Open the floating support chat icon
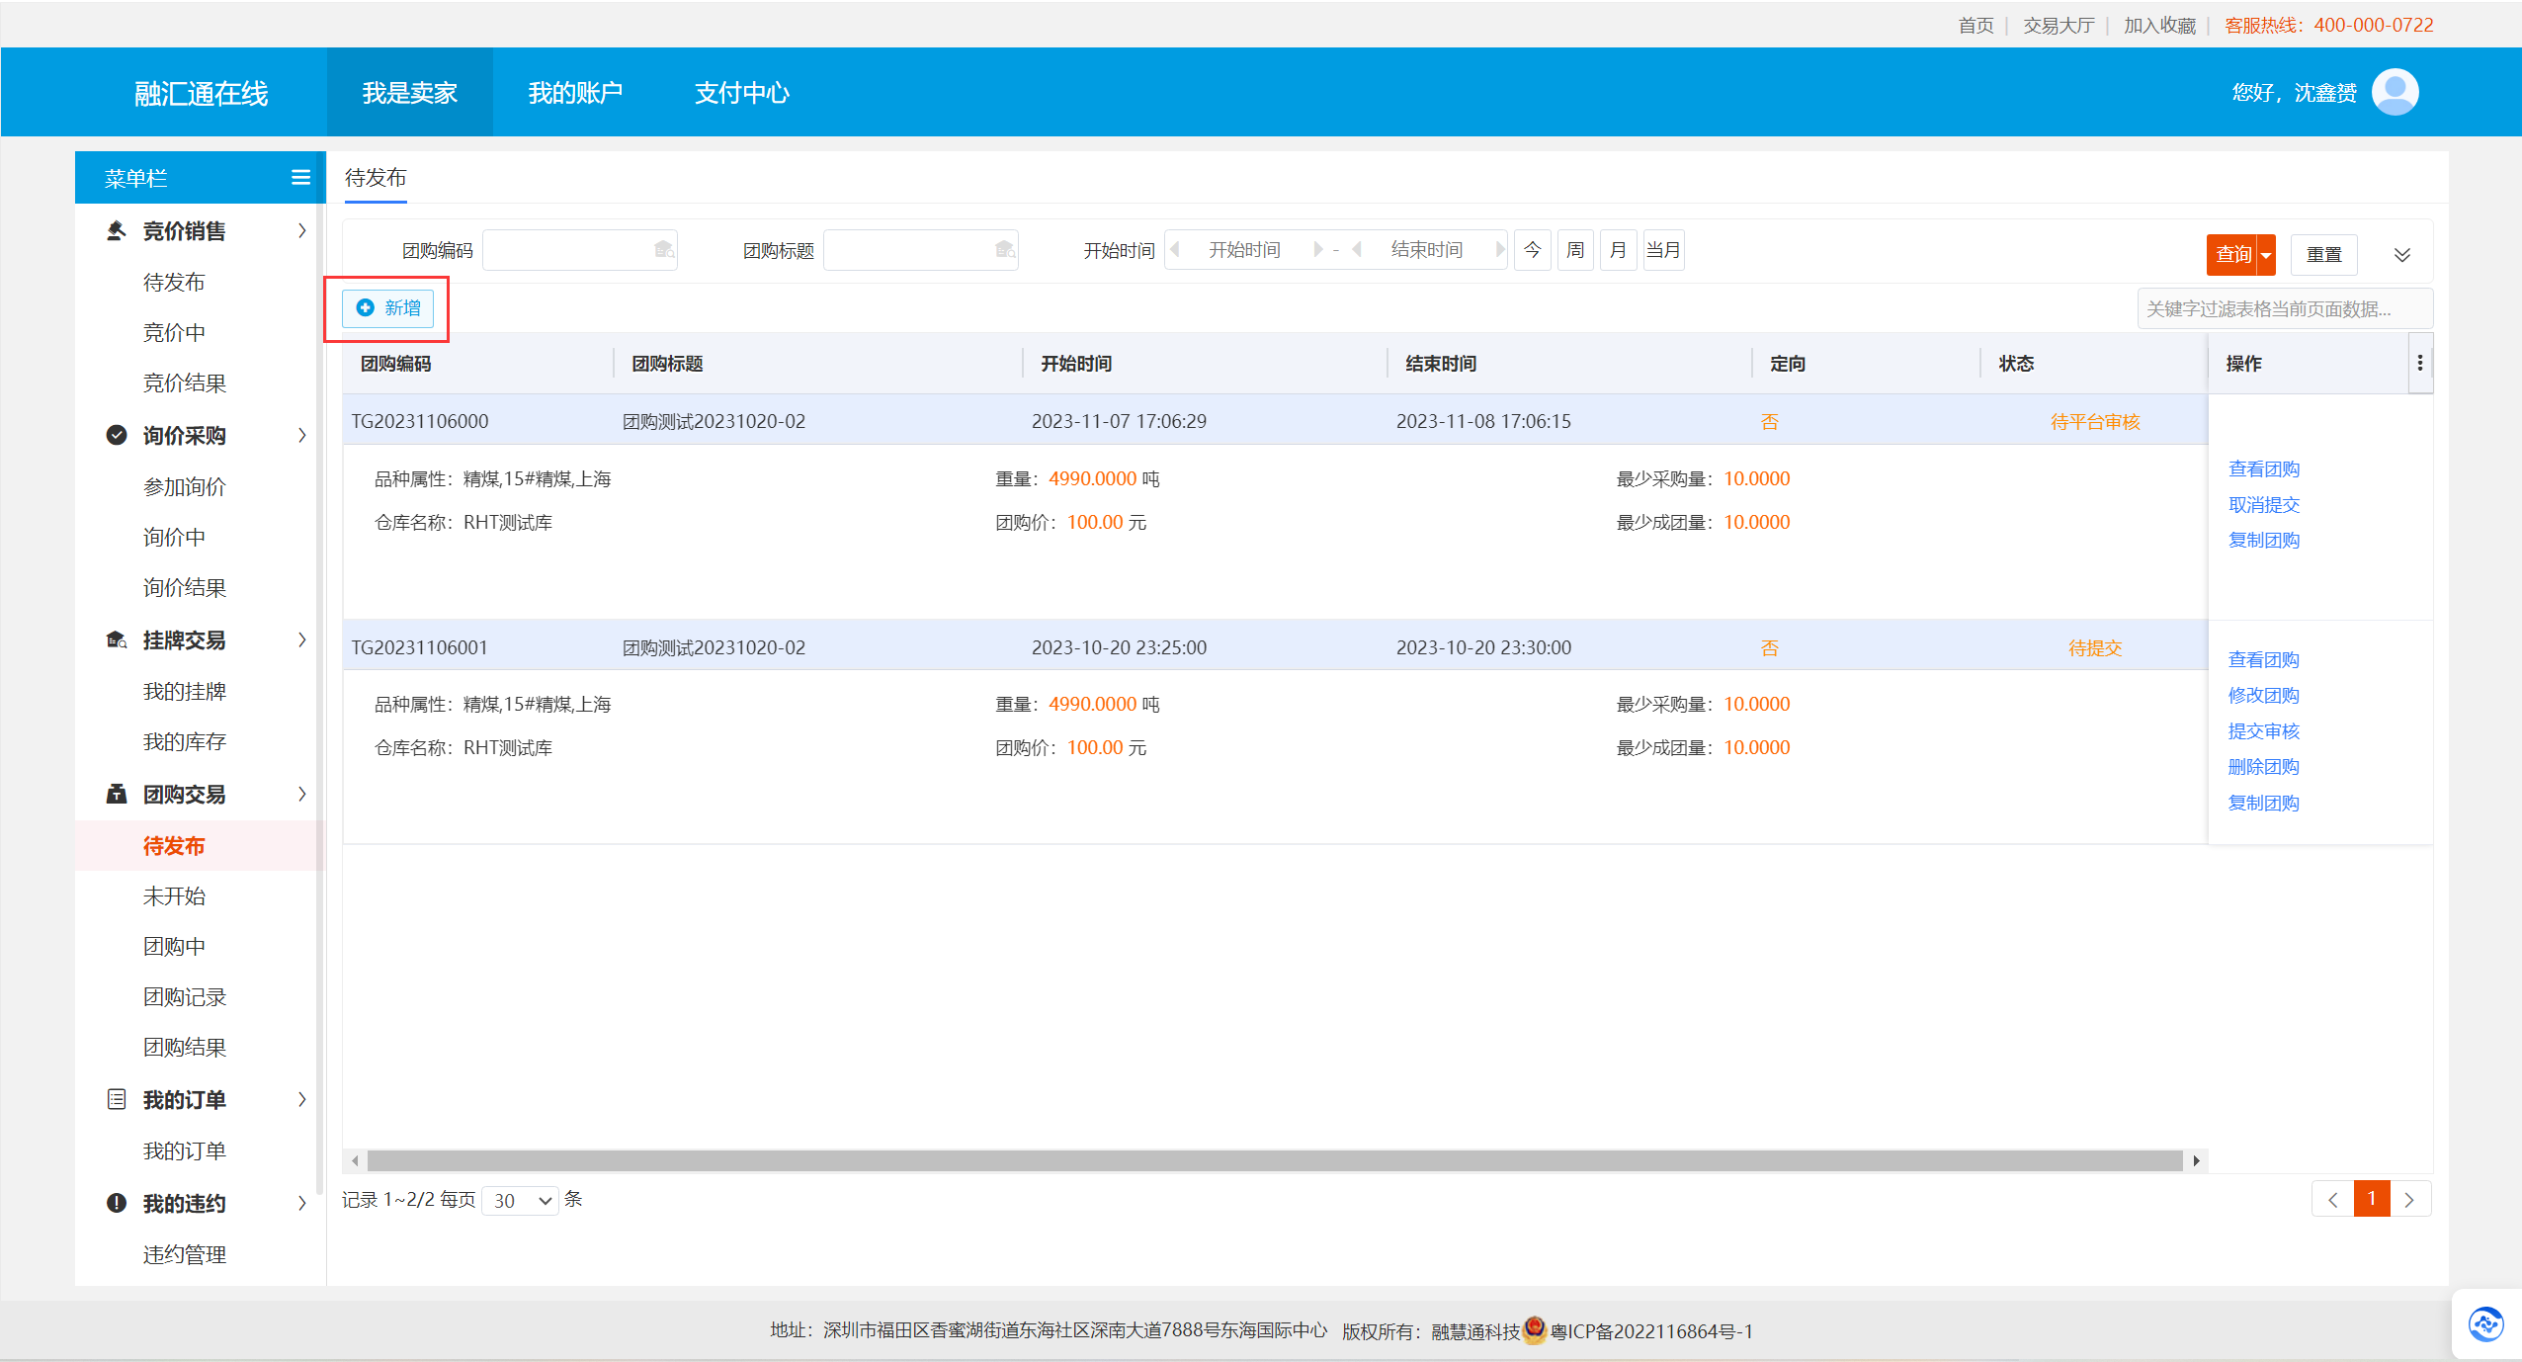This screenshot has width=2522, height=1362. coord(2485,1323)
